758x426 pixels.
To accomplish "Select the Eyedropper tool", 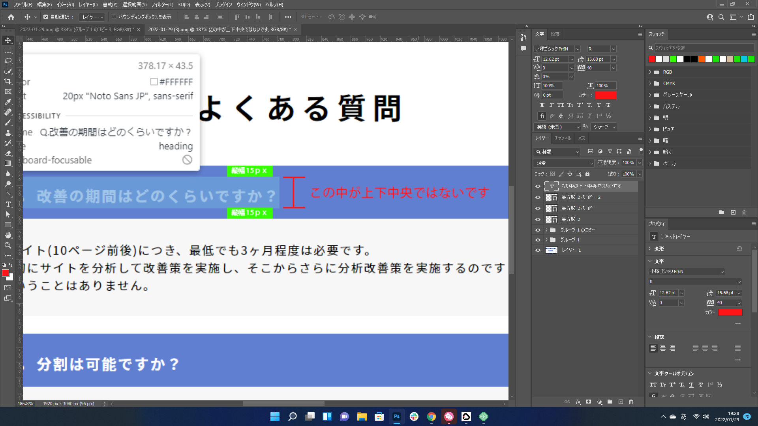I will (x=8, y=102).
